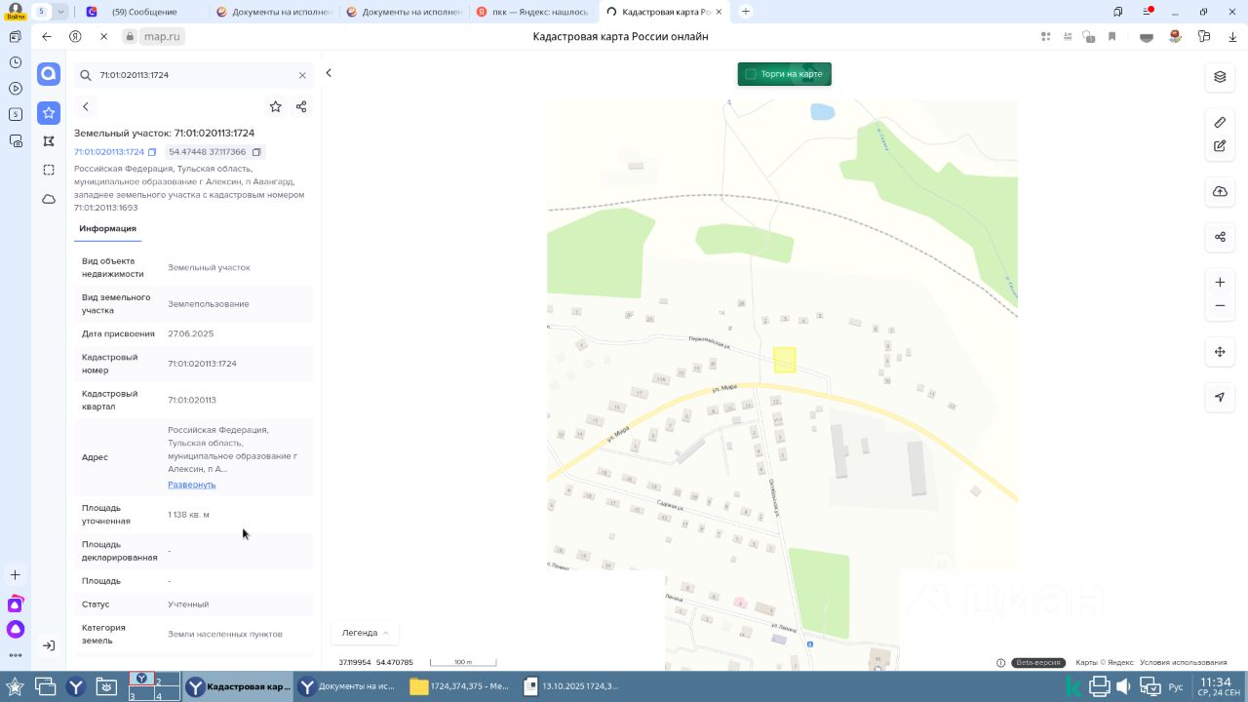Open the taskbar folder 1724,374,375
Image resolution: width=1248 pixels, height=702 pixels.
459,686
